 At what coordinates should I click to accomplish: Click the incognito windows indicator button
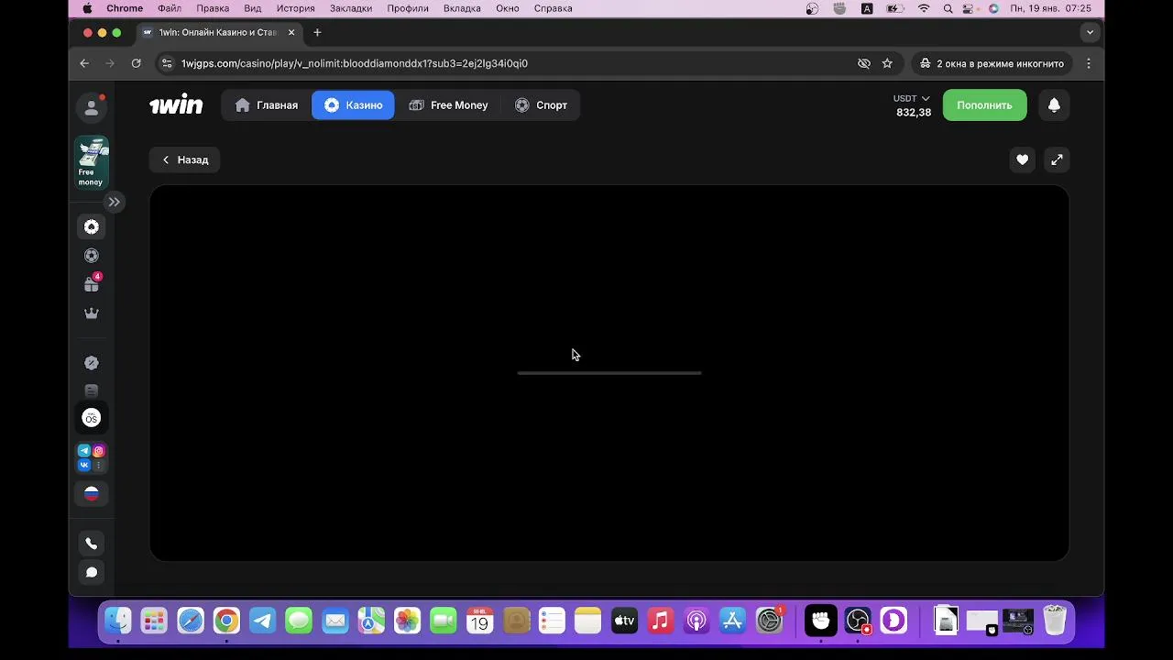[x=992, y=63]
